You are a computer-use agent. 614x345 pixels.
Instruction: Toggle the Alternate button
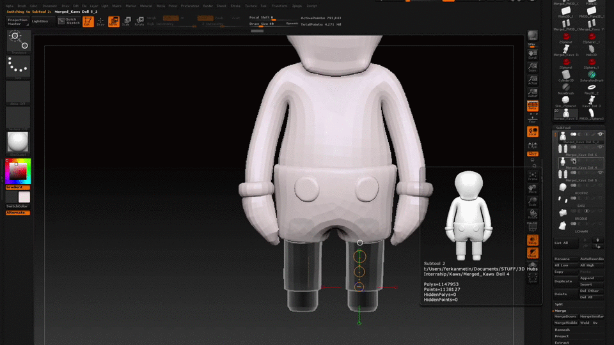[x=18, y=213]
